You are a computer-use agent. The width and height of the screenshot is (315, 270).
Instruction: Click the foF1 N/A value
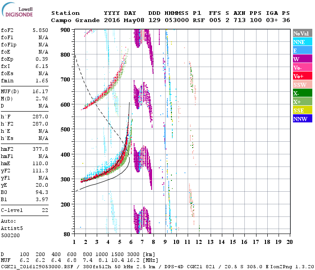point(43,37)
